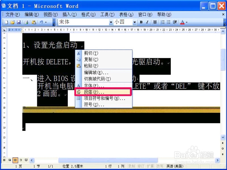Viewport: 227px width, 170px height.
Task: Show more formatting toolbar options
Action: [225, 22]
